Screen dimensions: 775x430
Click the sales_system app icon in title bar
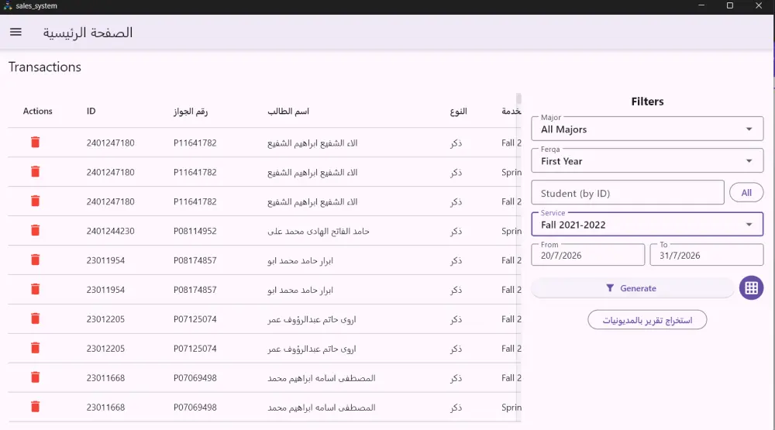(8, 6)
